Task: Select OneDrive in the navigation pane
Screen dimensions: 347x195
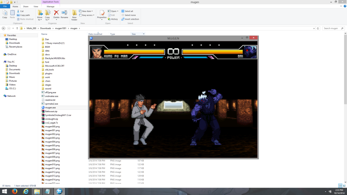Action: point(11,54)
